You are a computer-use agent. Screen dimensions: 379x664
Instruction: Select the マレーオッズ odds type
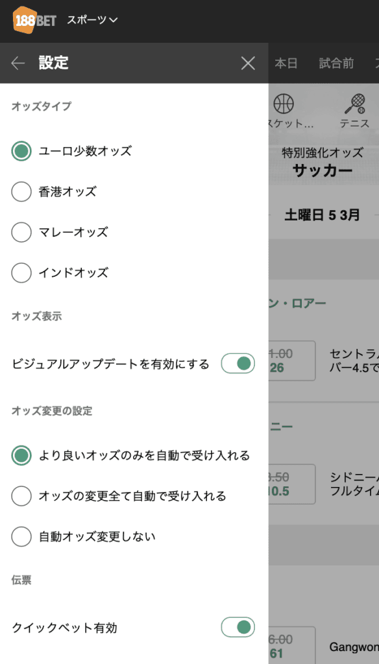pos(21,232)
